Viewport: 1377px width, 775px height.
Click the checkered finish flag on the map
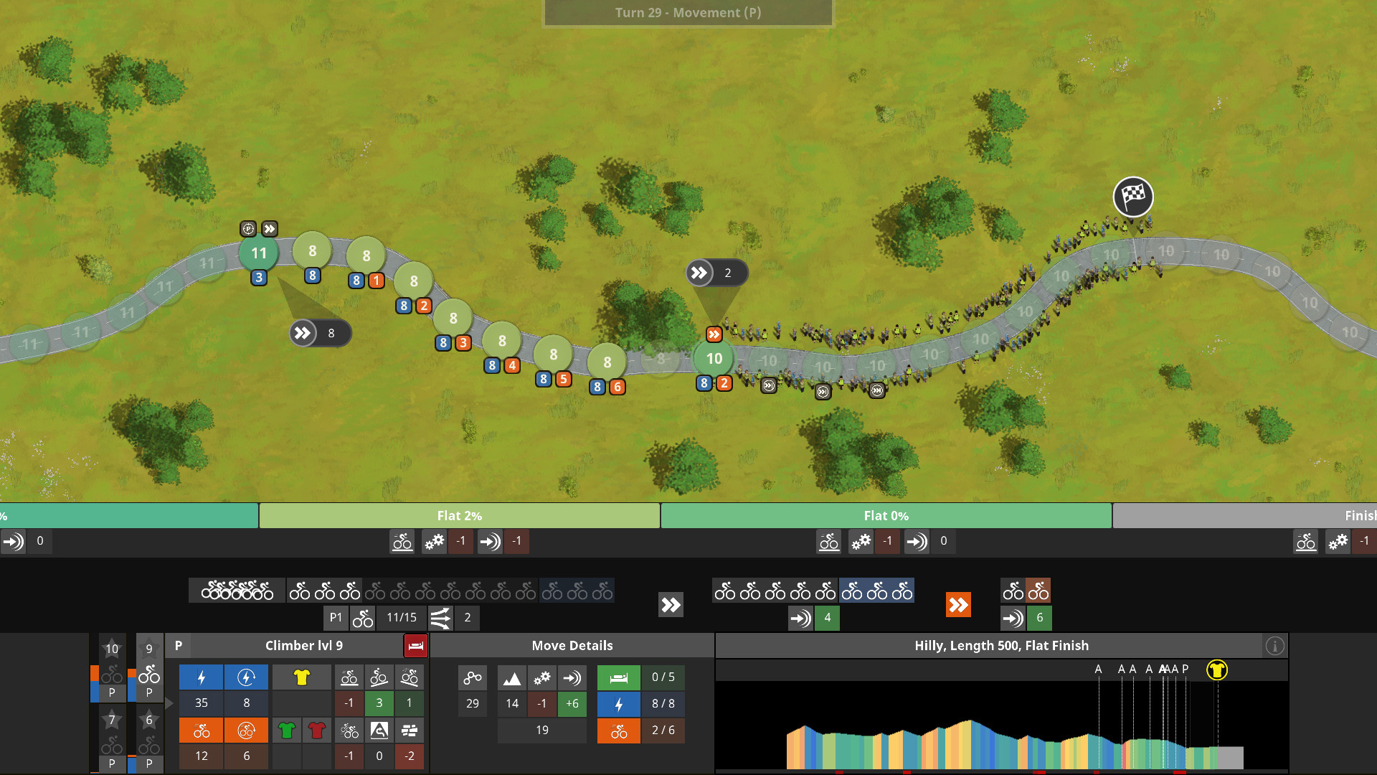pos(1132,196)
